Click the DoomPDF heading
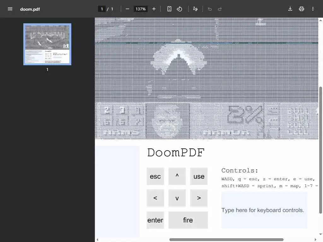Viewport: 323px width, 242px height. point(176,153)
